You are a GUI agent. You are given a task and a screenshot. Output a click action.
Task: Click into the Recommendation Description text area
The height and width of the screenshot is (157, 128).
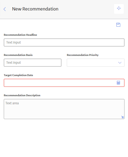pos(64,109)
